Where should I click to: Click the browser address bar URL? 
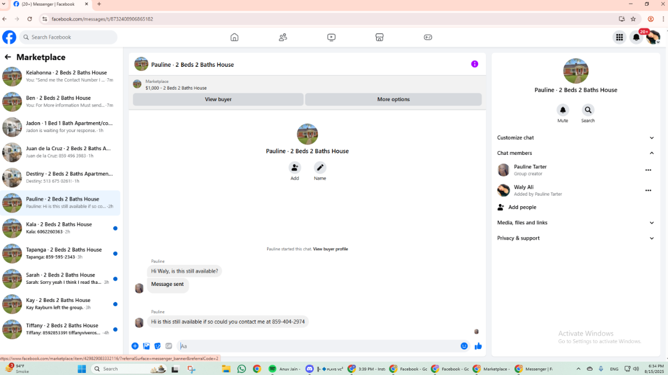pos(102,19)
